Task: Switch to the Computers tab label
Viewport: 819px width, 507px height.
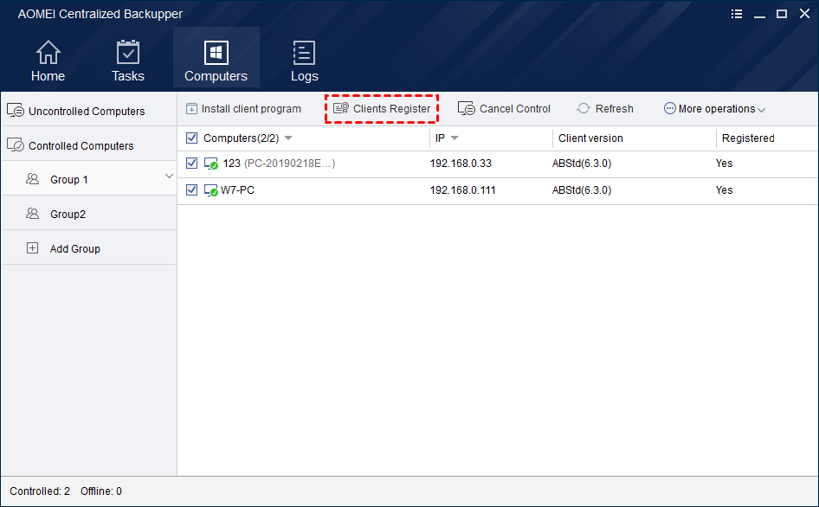Action: (216, 76)
